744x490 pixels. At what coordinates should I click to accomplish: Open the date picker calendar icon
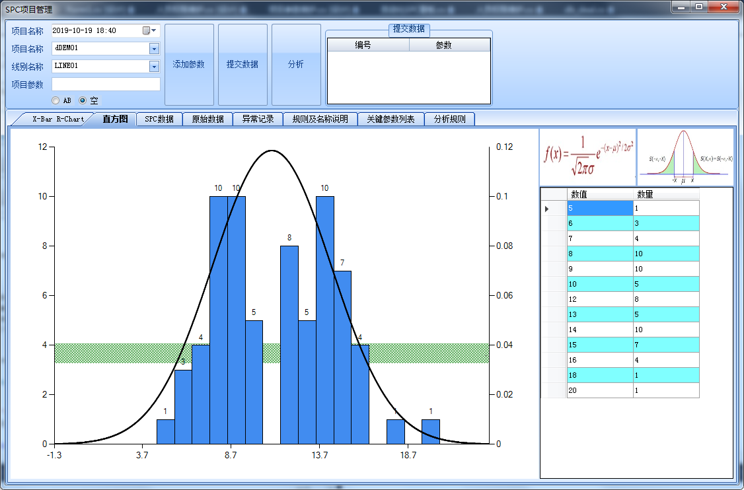(x=146, y=30)
